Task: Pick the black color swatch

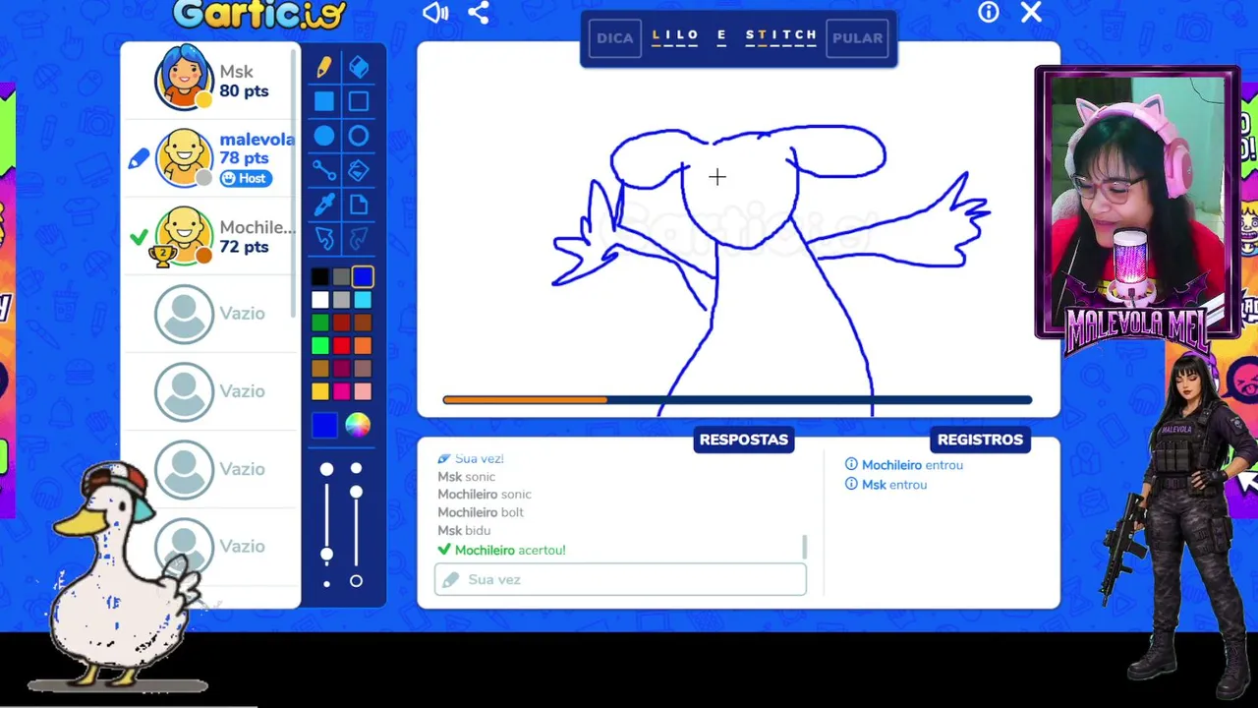Action: click(319, 278)
